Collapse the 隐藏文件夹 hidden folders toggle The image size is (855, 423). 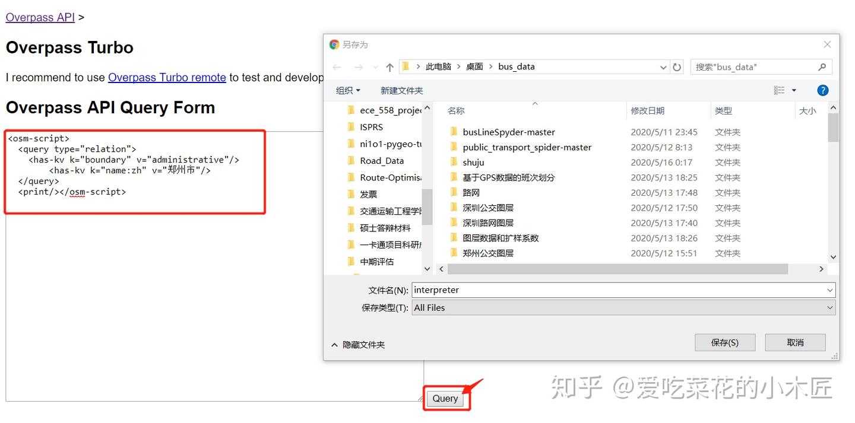point(357,344)
